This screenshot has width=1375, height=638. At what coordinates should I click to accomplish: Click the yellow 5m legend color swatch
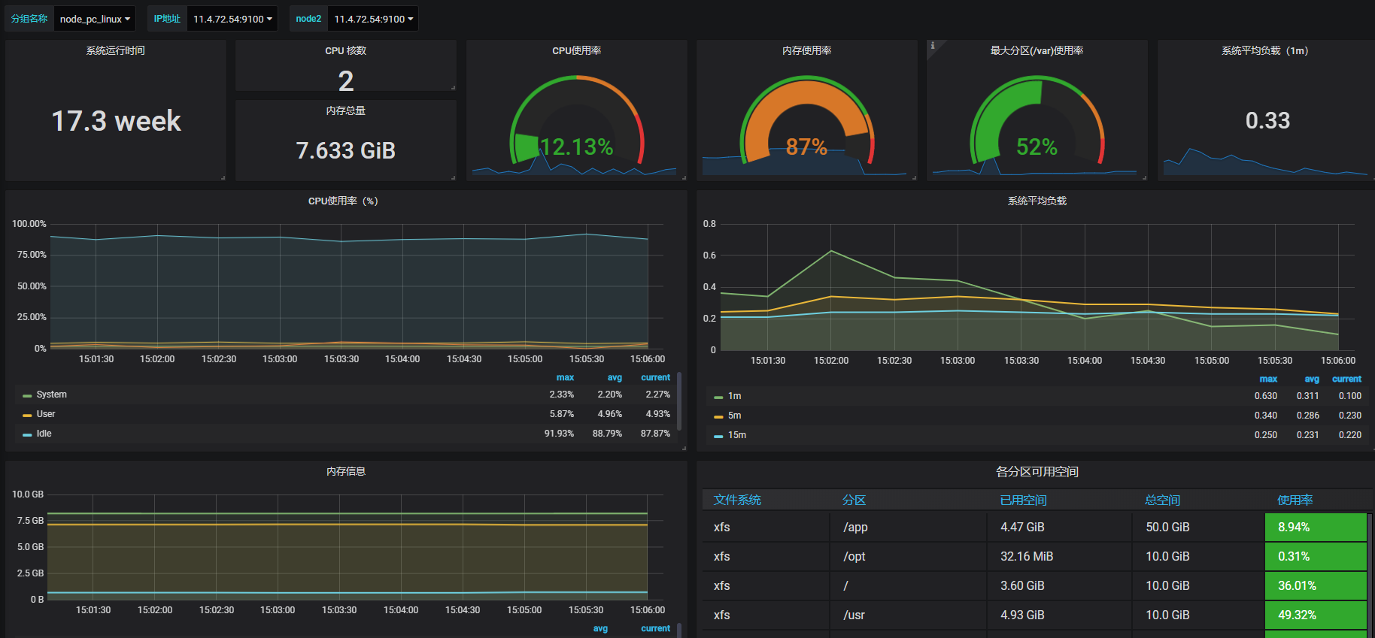click(718, 416)
